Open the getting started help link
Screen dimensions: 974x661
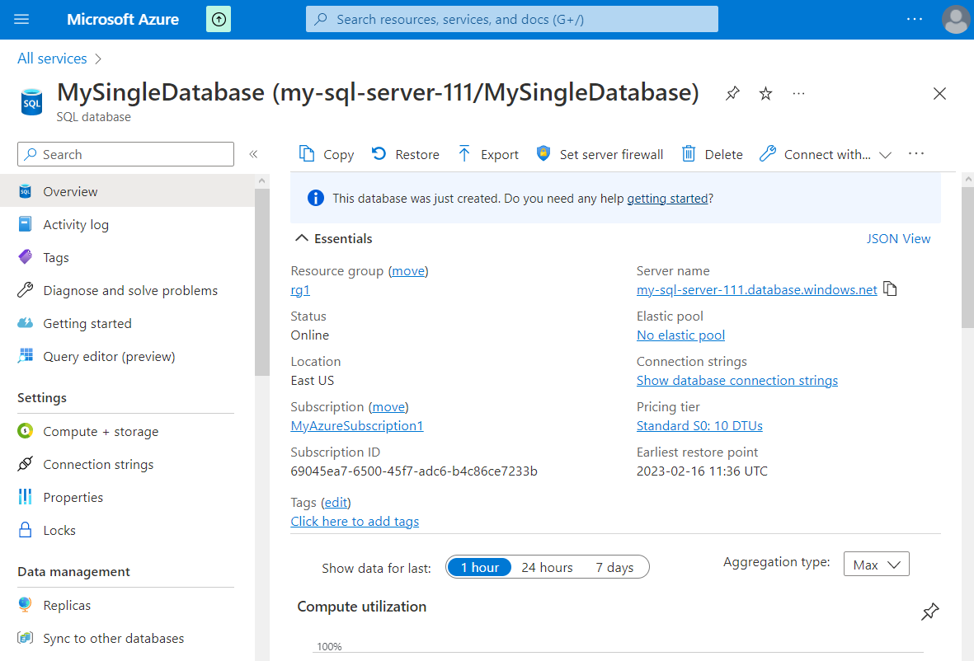(667, 199)
